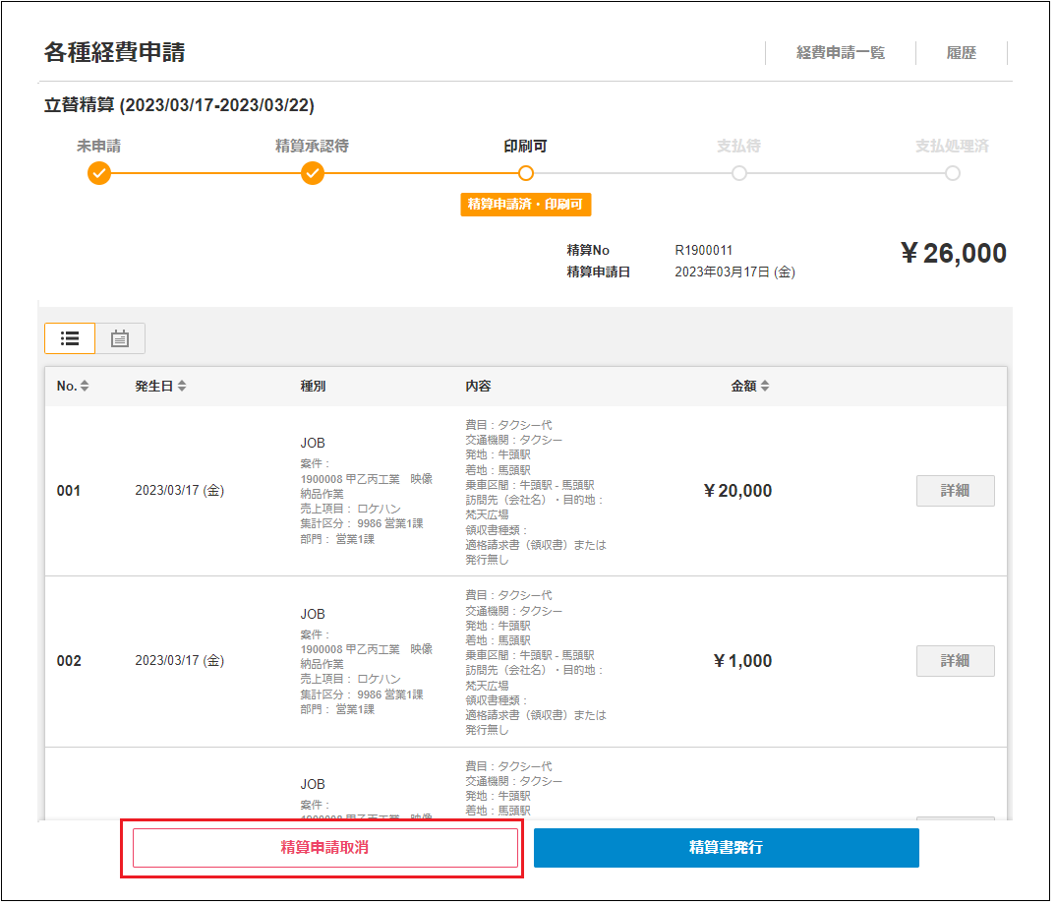Click the 支払処理済 step circle

pos(952,173)
